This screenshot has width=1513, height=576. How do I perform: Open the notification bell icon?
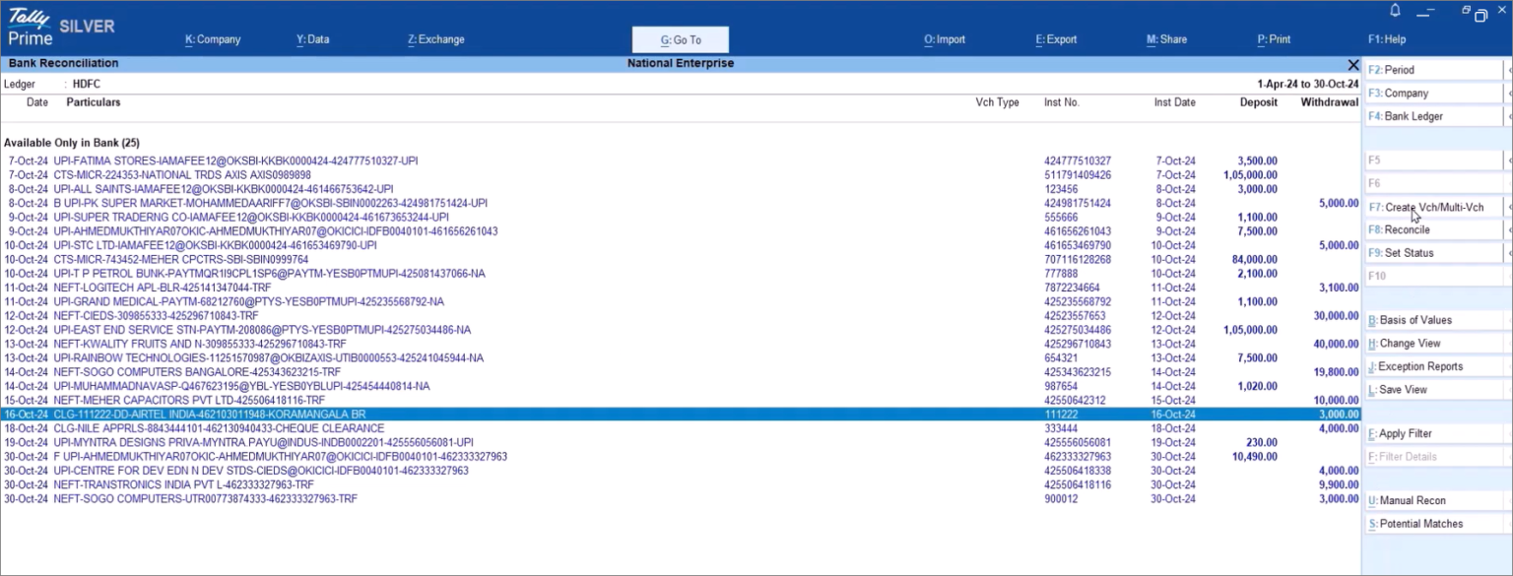pyautogui.click(x=1394, y=10)
